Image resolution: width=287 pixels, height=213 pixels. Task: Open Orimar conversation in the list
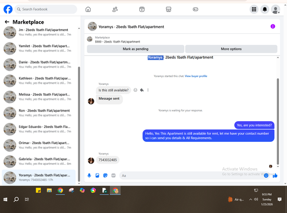coord(38,145)
